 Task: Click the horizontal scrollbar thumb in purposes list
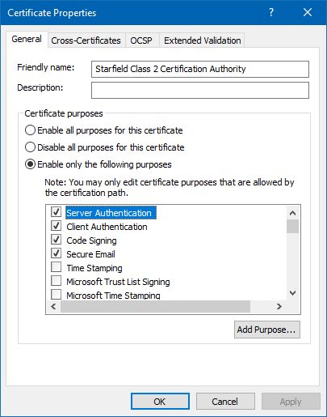click(156, 306)
